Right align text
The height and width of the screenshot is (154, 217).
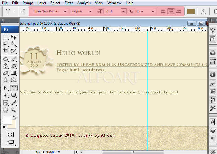pos(178,11)
